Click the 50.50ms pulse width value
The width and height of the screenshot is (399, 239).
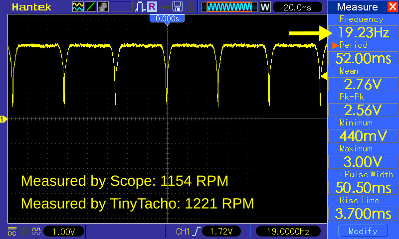pos(364,188)
